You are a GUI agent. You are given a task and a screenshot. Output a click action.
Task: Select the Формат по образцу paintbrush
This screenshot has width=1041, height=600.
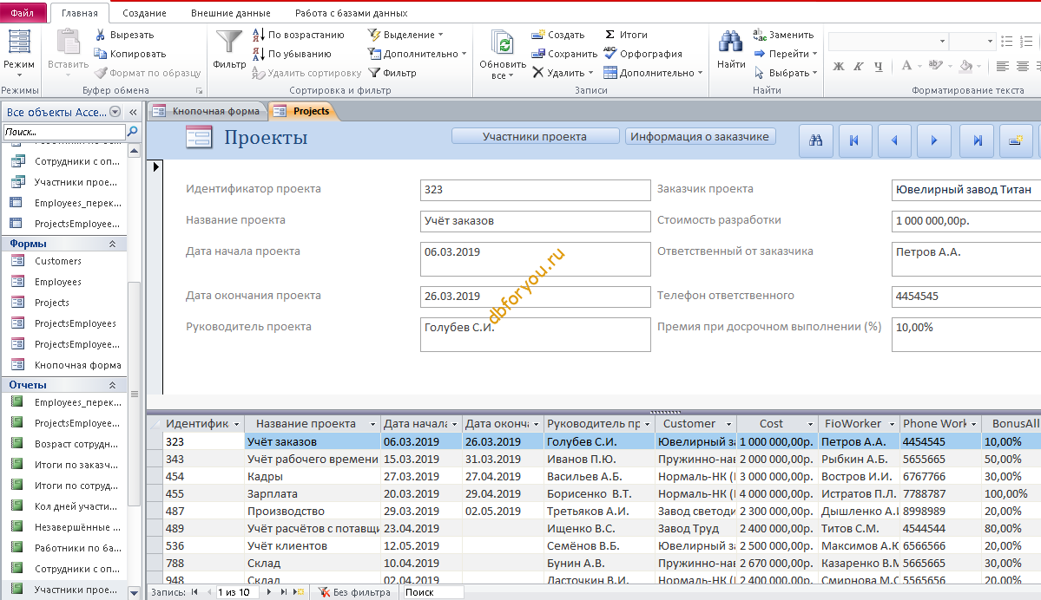click(100, 73)
